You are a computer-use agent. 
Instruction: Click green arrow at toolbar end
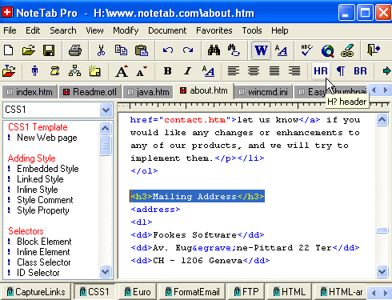pyautogui.click(x=386, y=71)
